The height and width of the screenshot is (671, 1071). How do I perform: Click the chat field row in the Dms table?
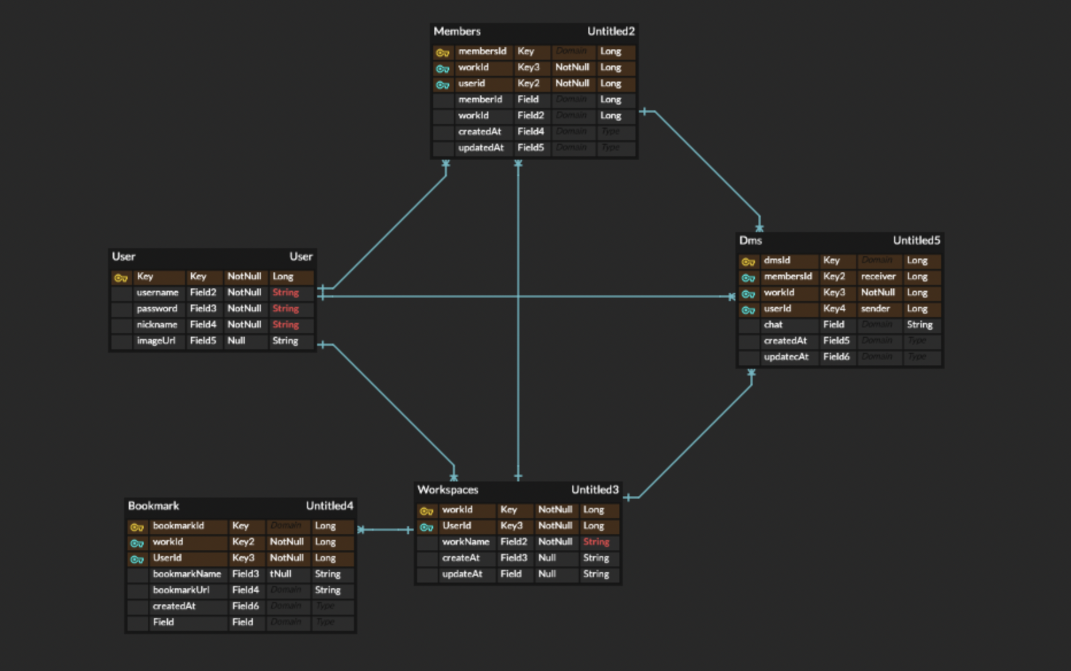[774, 325]
